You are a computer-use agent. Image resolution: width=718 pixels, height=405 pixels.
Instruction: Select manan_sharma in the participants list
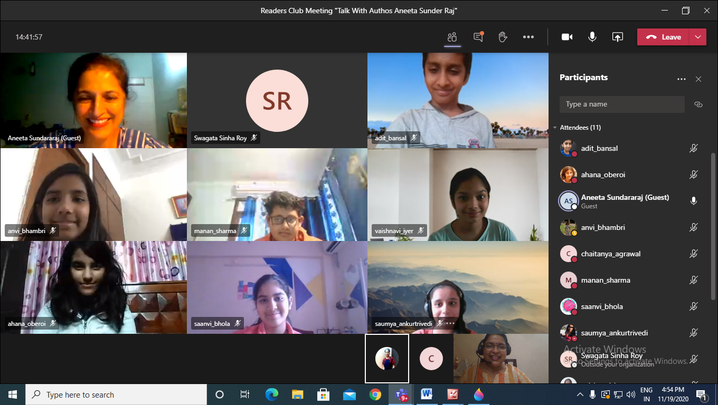click(605, 280)
